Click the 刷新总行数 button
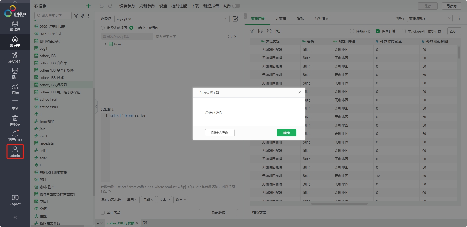Image resolution: width=467 pixels, height=227 pixels. [220, 133]
